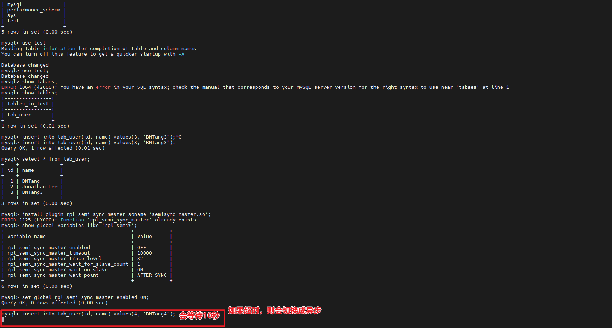
Task: Select the 'Value' column header
Action: pos(145,237)
